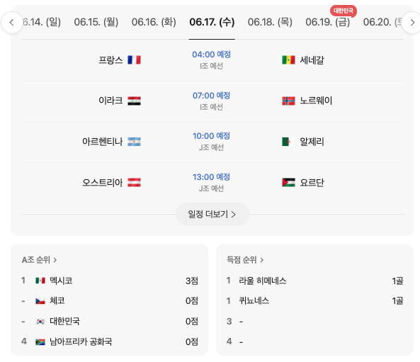Click the Jordan flag icon

tap(288, 183)
